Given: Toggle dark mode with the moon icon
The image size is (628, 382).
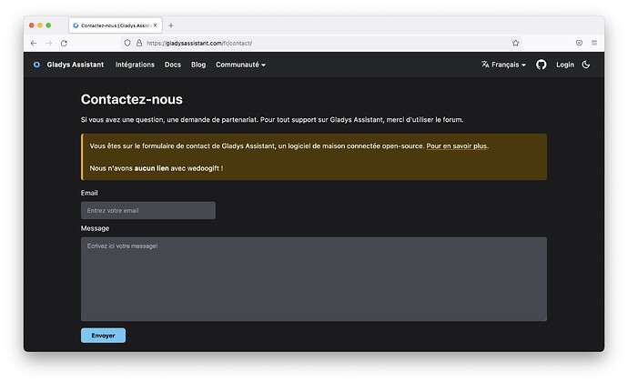Looking at the screenshot, I should point(585,65).
